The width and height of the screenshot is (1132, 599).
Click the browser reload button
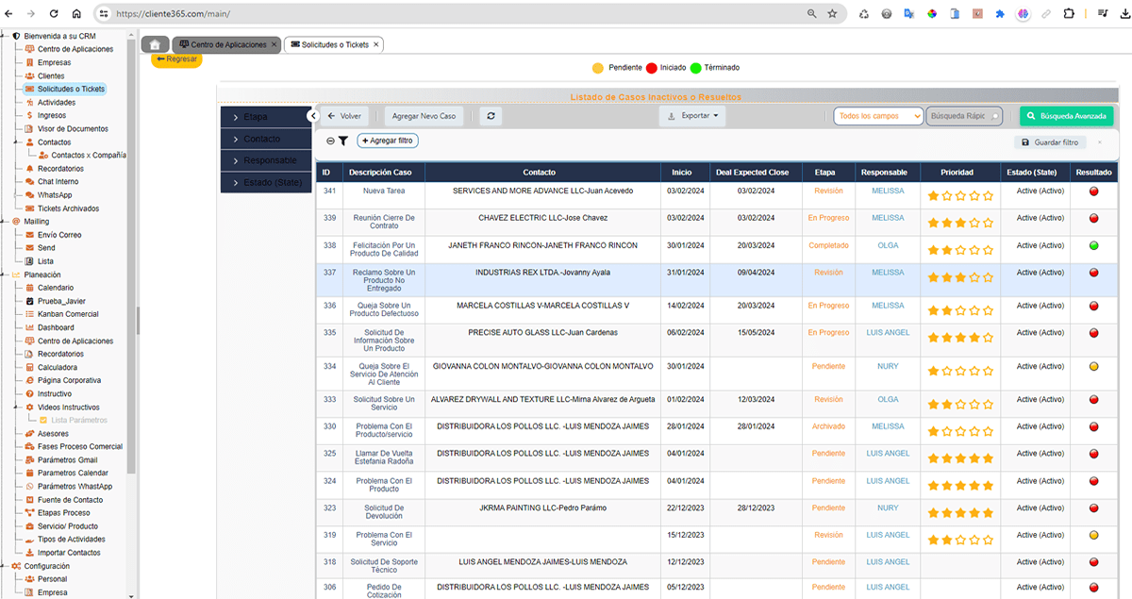coord(54,14)
